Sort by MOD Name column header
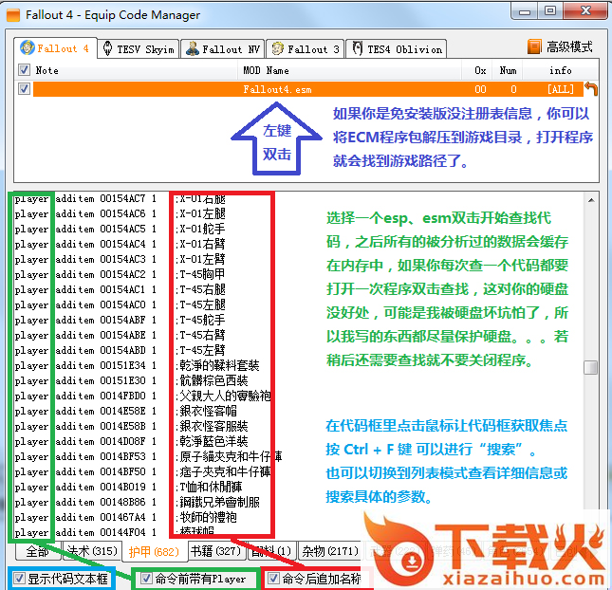The height and width of the screenshot is (590, 612). [x=266, y=70]
